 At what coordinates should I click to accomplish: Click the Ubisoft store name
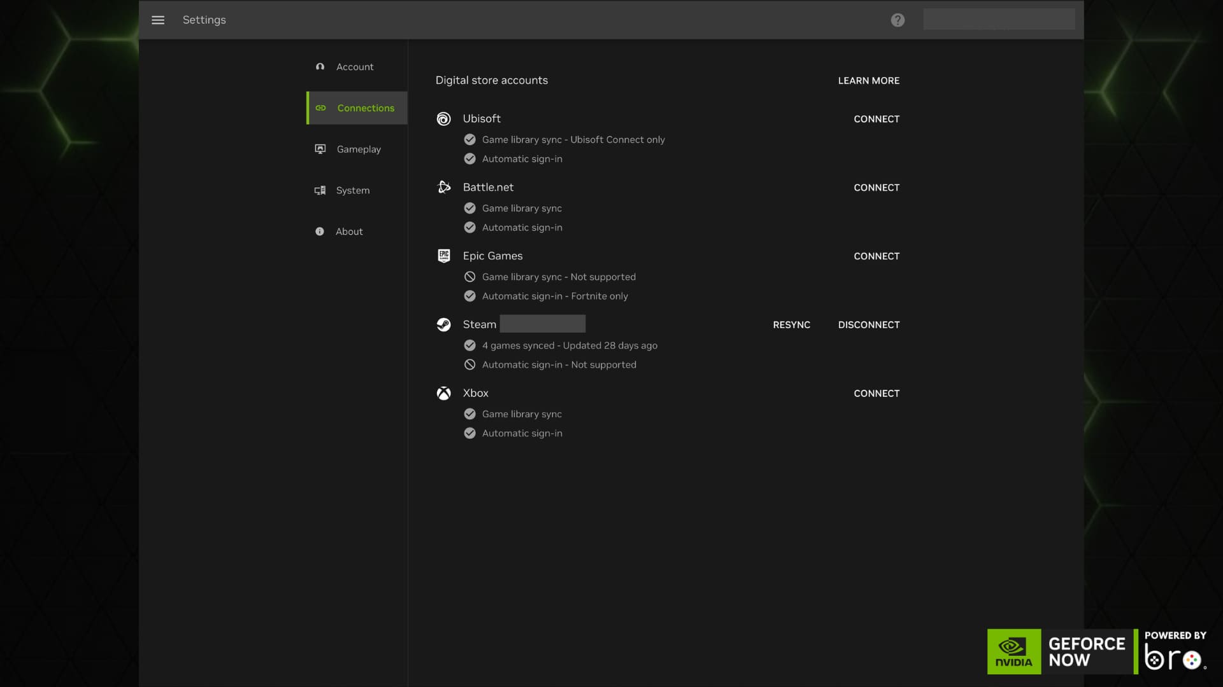(482, 118)
